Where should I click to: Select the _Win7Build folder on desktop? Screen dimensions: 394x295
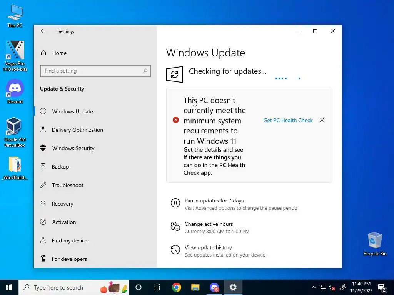point(15,168)
